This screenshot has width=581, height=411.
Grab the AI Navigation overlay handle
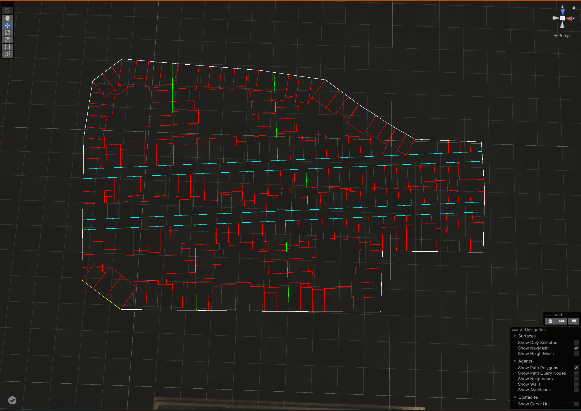pos(515,330)
